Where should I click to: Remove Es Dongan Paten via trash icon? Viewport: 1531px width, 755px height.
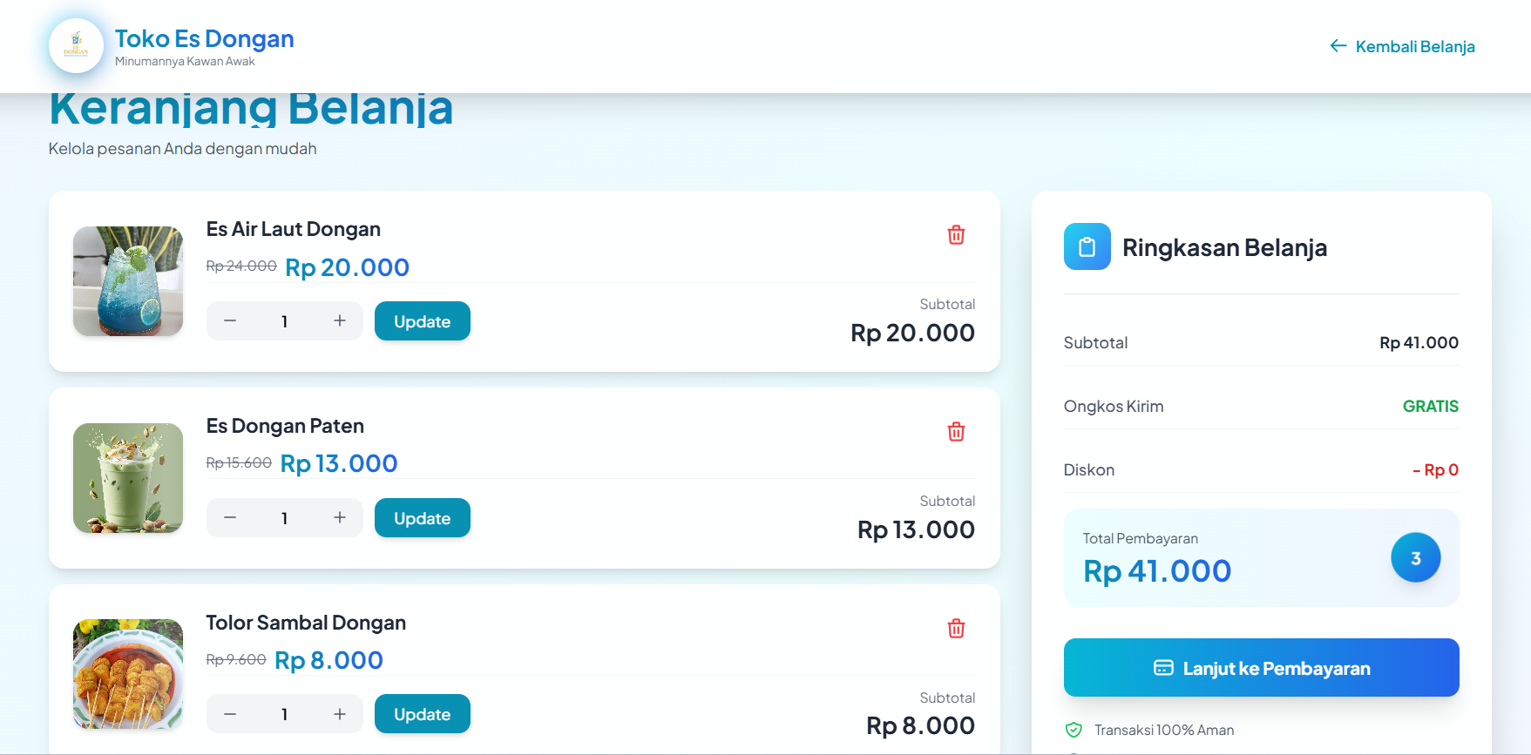[956, 432]
